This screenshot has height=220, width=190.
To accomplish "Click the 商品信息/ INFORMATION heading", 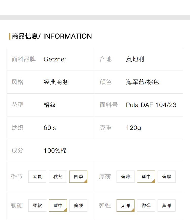I will pos(52,36).
